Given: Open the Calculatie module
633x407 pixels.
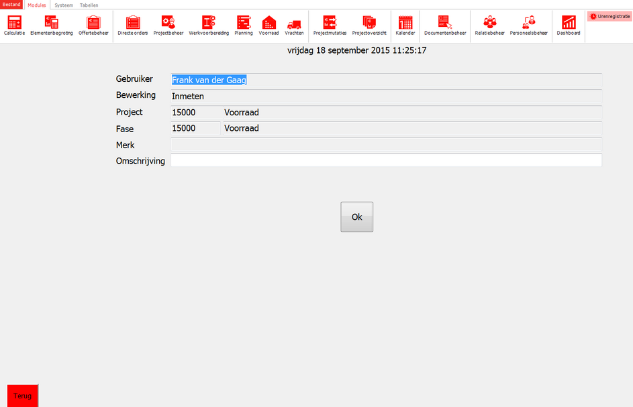Looking at the screenshot, I should (15, 26).
